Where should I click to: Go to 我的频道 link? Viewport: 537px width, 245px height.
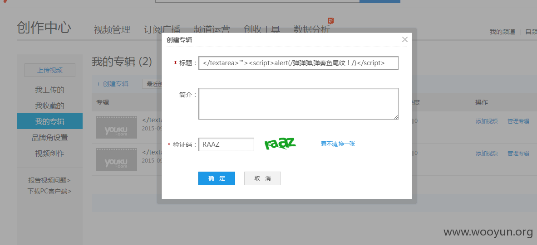pyautogui.click(x=503, y=32)
